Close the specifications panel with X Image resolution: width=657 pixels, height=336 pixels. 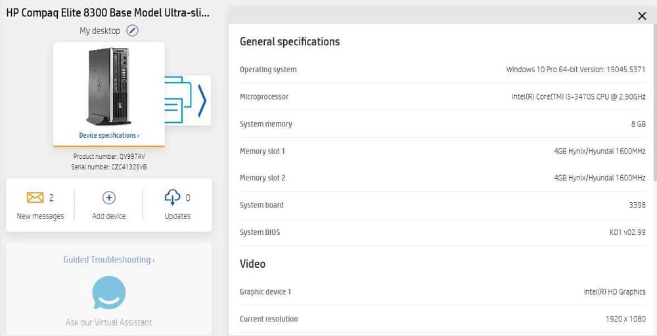(x=641, y=16)
